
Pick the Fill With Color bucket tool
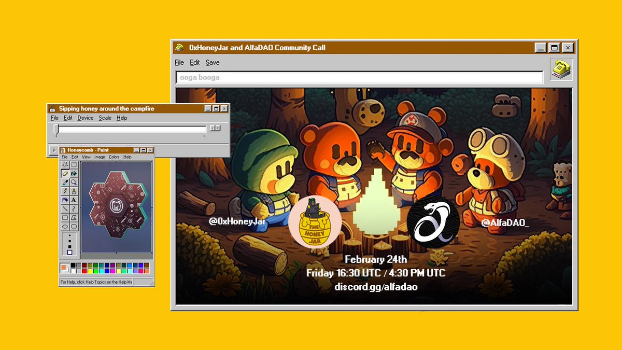tap(74, 173)
